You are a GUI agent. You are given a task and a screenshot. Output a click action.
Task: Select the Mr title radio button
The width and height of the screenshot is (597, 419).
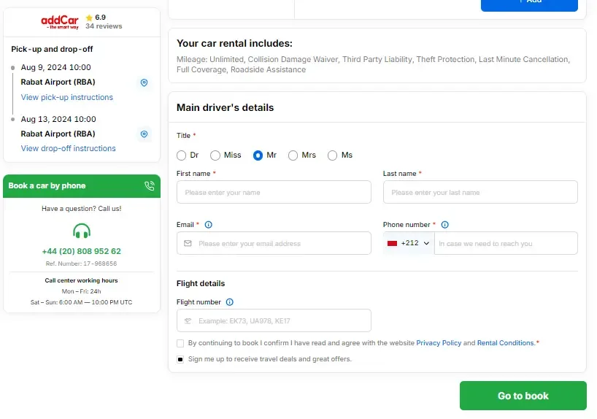[x=258, y=155]
